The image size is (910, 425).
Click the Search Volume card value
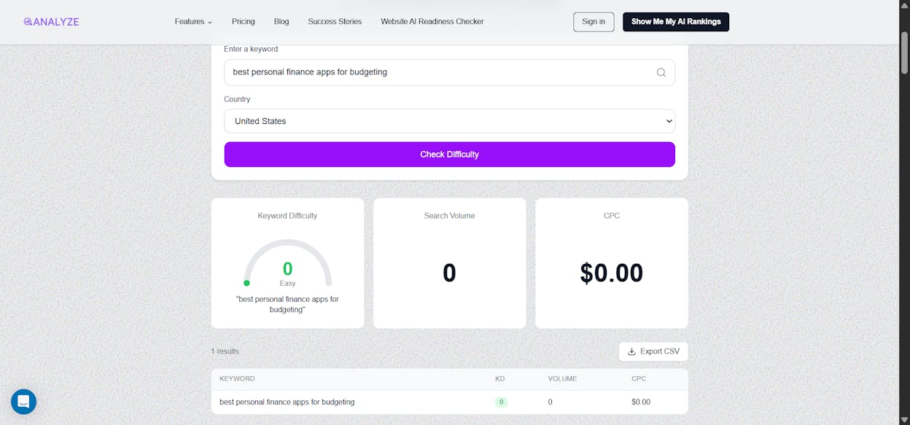pos(449,273)
